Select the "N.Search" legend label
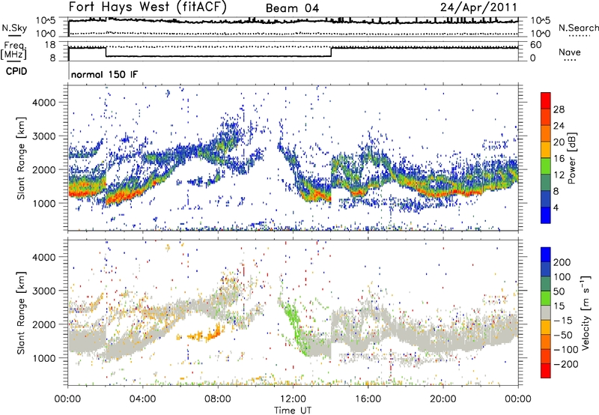This screenshot has width=599, height=415. coord(578,28)
